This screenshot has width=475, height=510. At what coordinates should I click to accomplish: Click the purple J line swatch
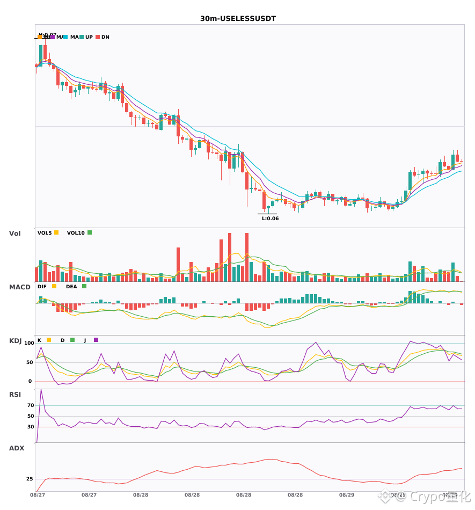click(96, 340)
